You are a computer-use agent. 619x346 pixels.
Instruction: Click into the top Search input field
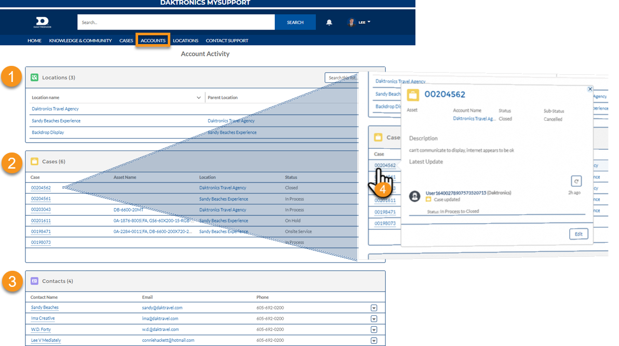click(x=176, y=22)
